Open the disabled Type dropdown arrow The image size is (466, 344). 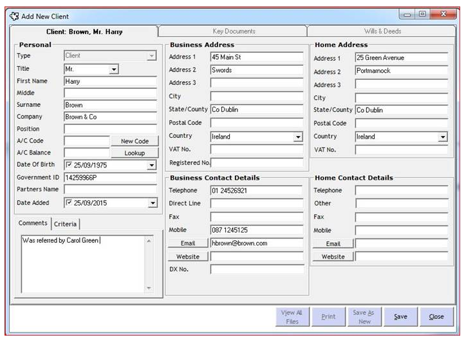pyautogui.click(x=151, y=55)
